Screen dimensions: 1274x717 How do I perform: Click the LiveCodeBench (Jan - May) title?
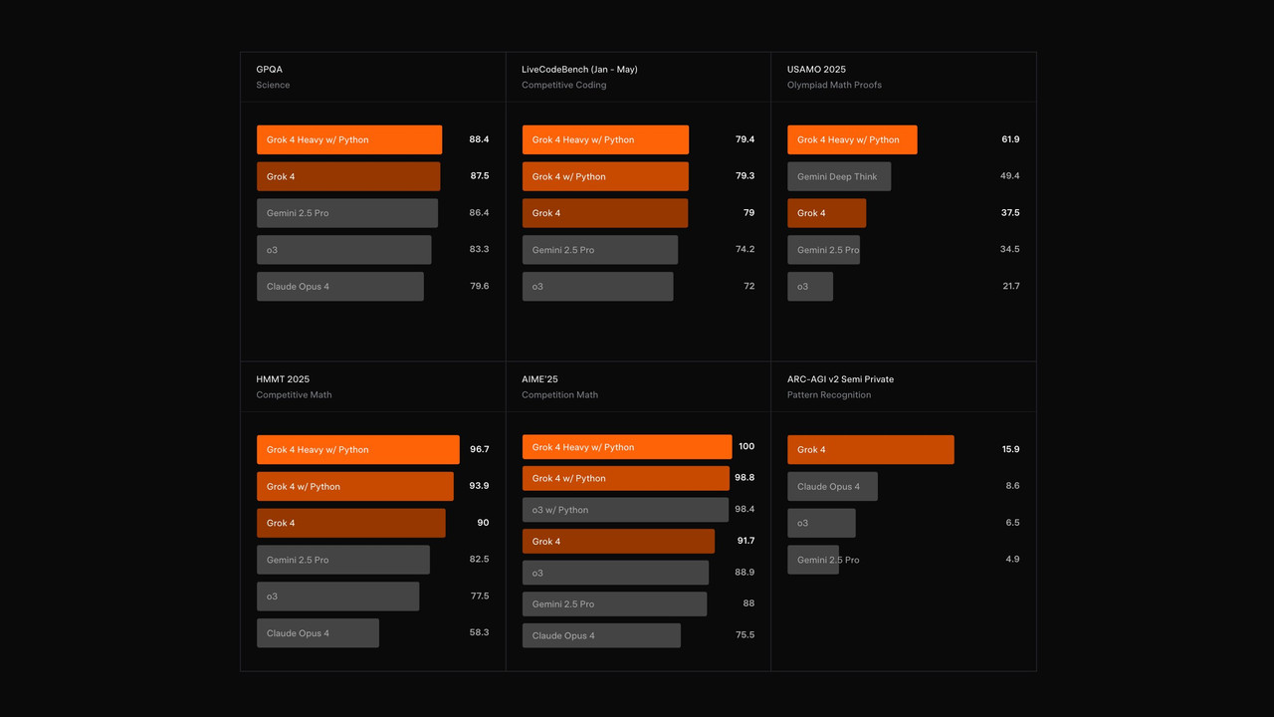pos(579,70)
